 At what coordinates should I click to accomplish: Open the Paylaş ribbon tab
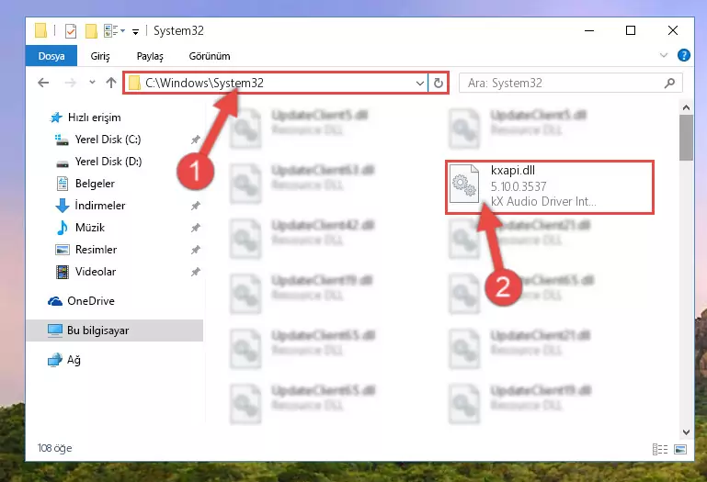tap(150, 56)
